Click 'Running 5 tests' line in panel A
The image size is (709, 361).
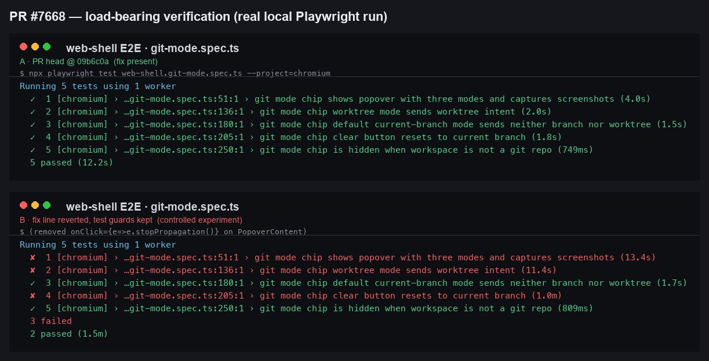97,86
